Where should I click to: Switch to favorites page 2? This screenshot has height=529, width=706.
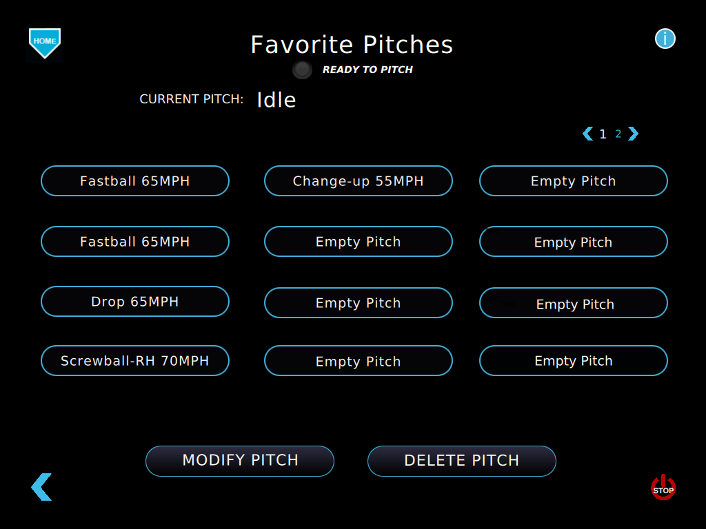[618, 134]
